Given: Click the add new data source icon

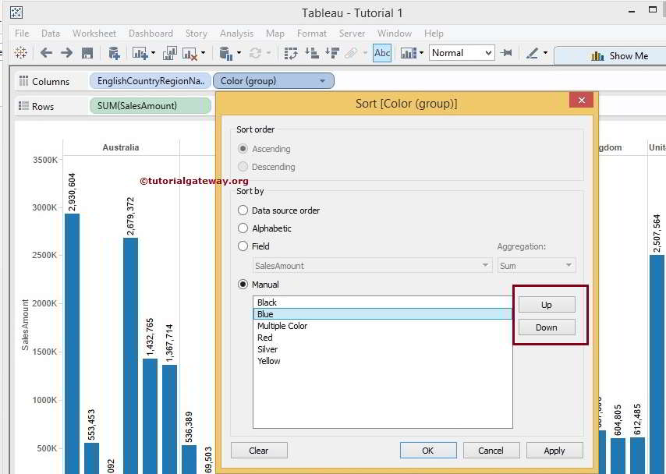Looking at the screenshot, I should 114,53.
